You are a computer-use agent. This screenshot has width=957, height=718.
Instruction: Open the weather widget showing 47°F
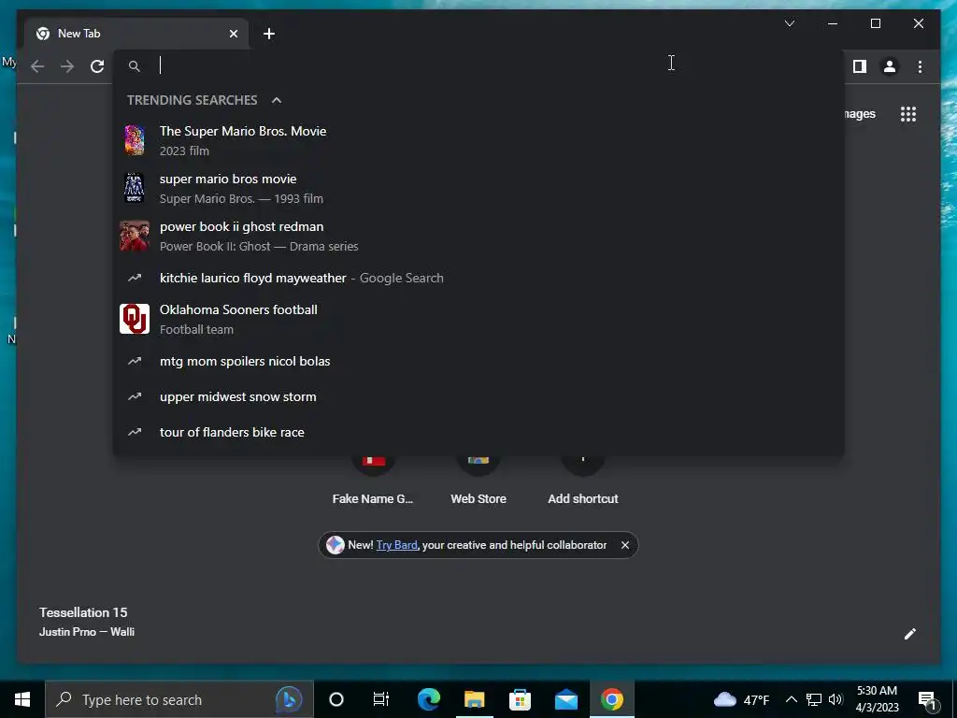coord(741,699)
